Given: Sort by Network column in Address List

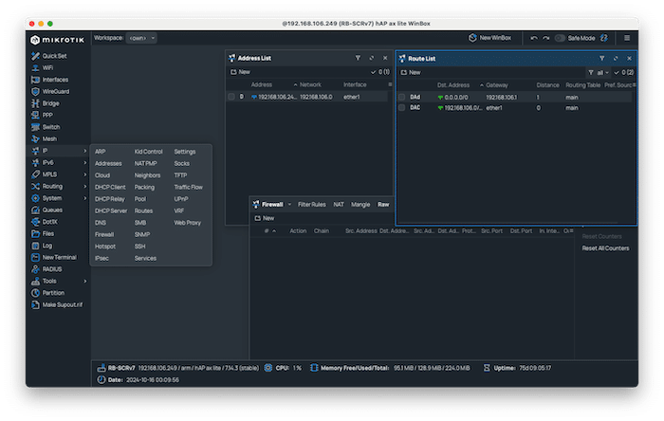Looking at the screenshot, I should (x=310, y=84).
